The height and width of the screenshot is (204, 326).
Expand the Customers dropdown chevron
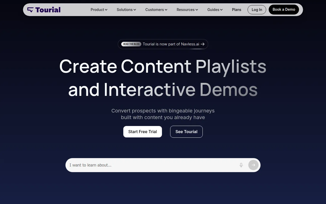coord(166,10)
